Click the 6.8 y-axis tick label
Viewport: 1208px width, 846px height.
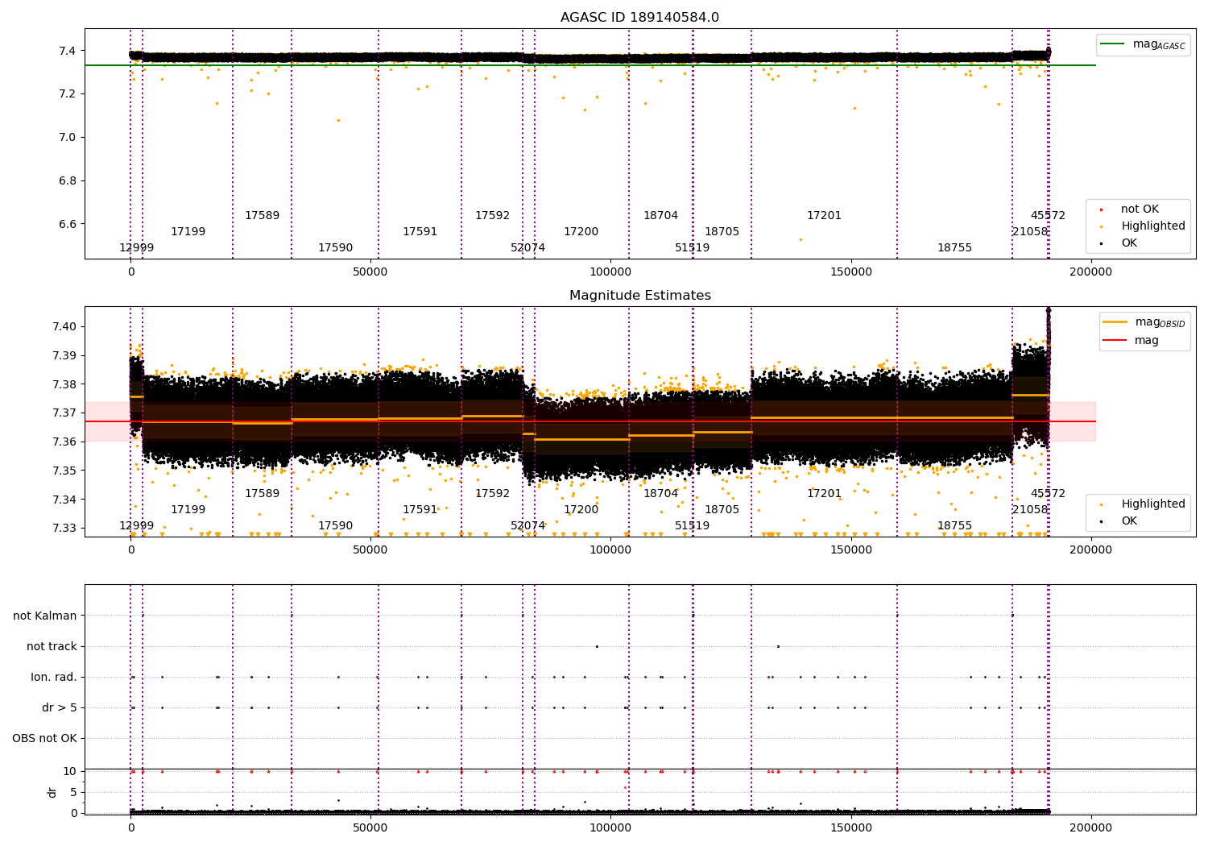(68, 180)
